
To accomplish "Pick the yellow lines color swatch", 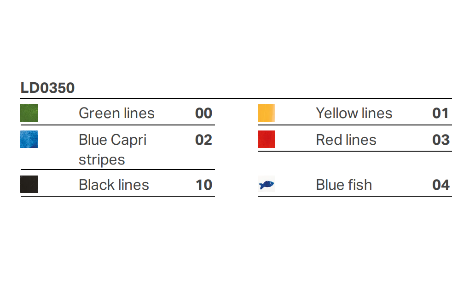I will (x=266, y=113).
